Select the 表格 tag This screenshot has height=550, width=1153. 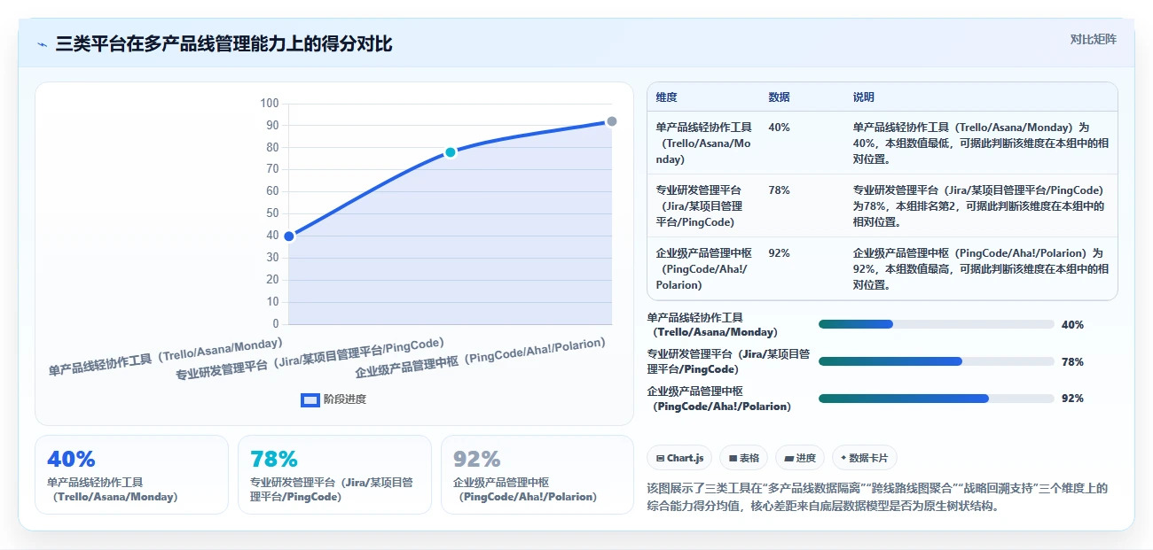tap(744, 458)
